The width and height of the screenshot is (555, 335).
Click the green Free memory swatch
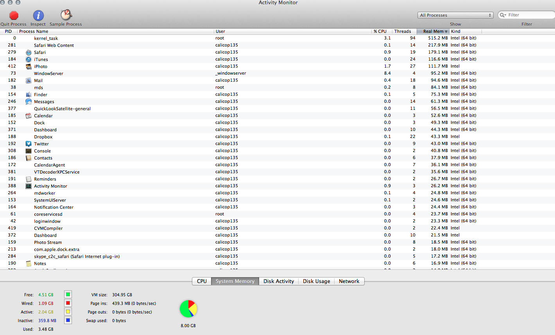pos(68,295)
